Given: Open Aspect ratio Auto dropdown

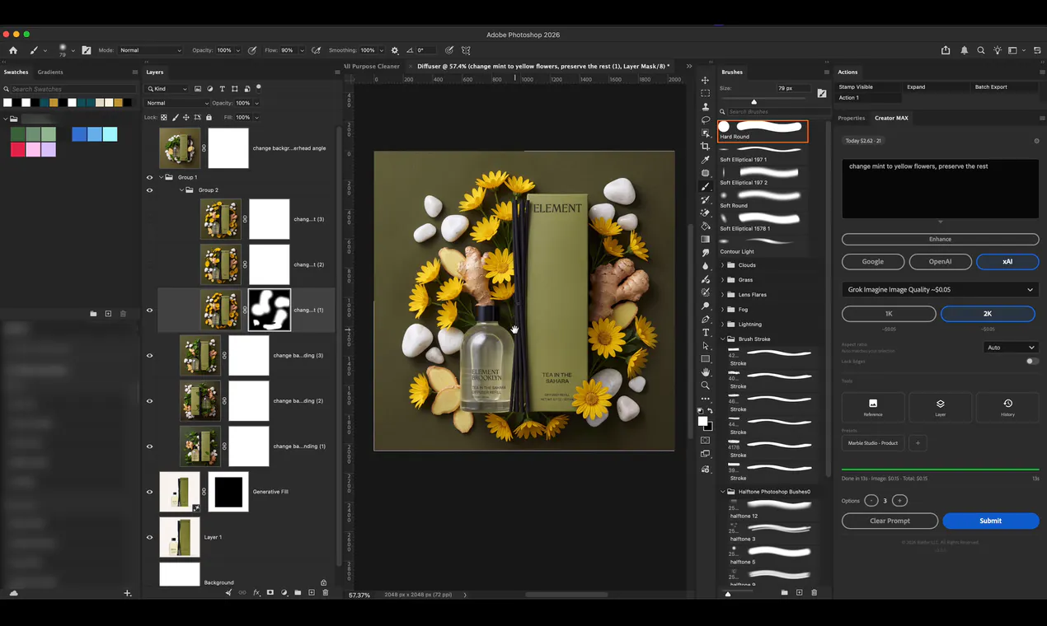Looking at the screenshot, I should (x=1011, y=348).
